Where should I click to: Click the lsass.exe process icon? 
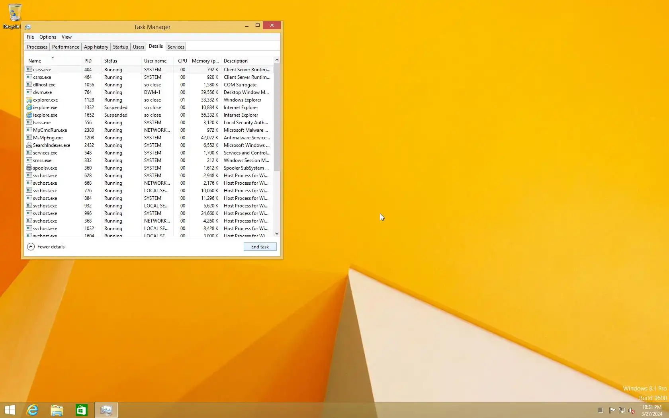click(x=29, y=122)
